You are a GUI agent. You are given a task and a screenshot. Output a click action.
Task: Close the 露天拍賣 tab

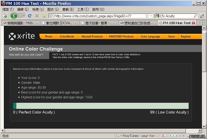tap(115, 23)
